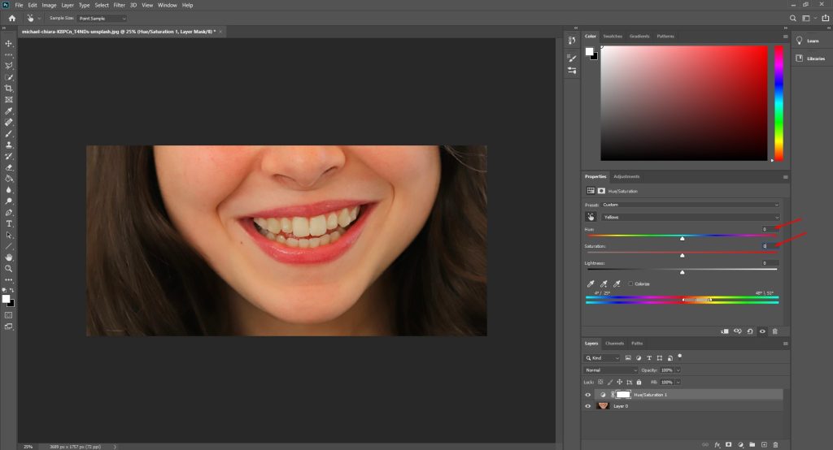
Task: Switch to the Channels tab
Action: pyautogui.click(x=614, y=344)
